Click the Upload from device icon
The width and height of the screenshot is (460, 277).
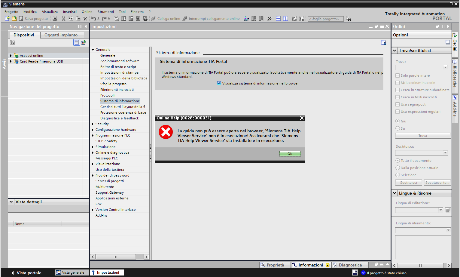tap(131, 19)
